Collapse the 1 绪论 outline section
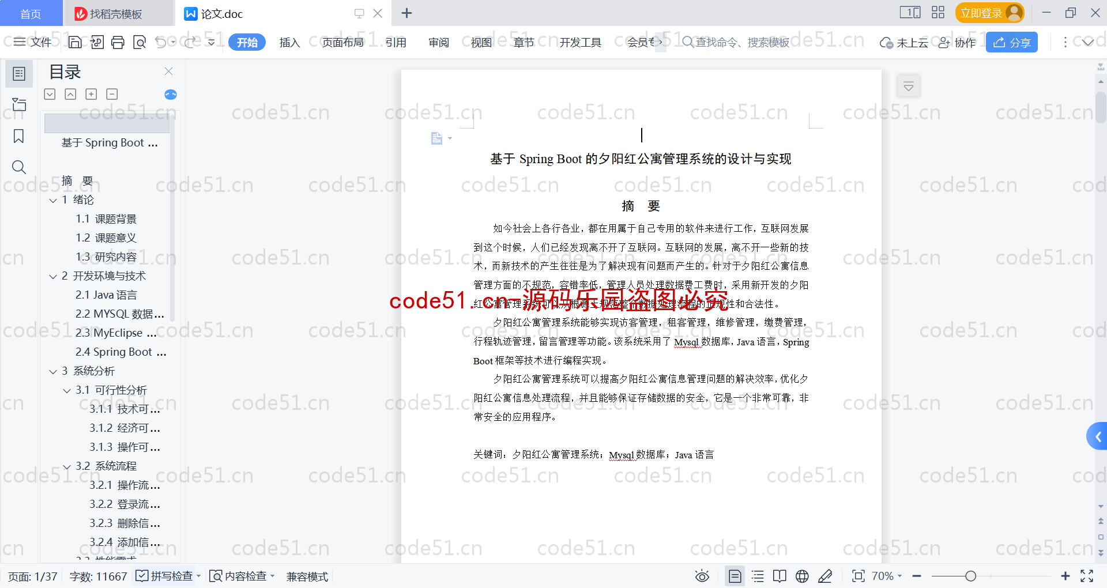This screenshot has width=1107, height=588. click(53, 200)
